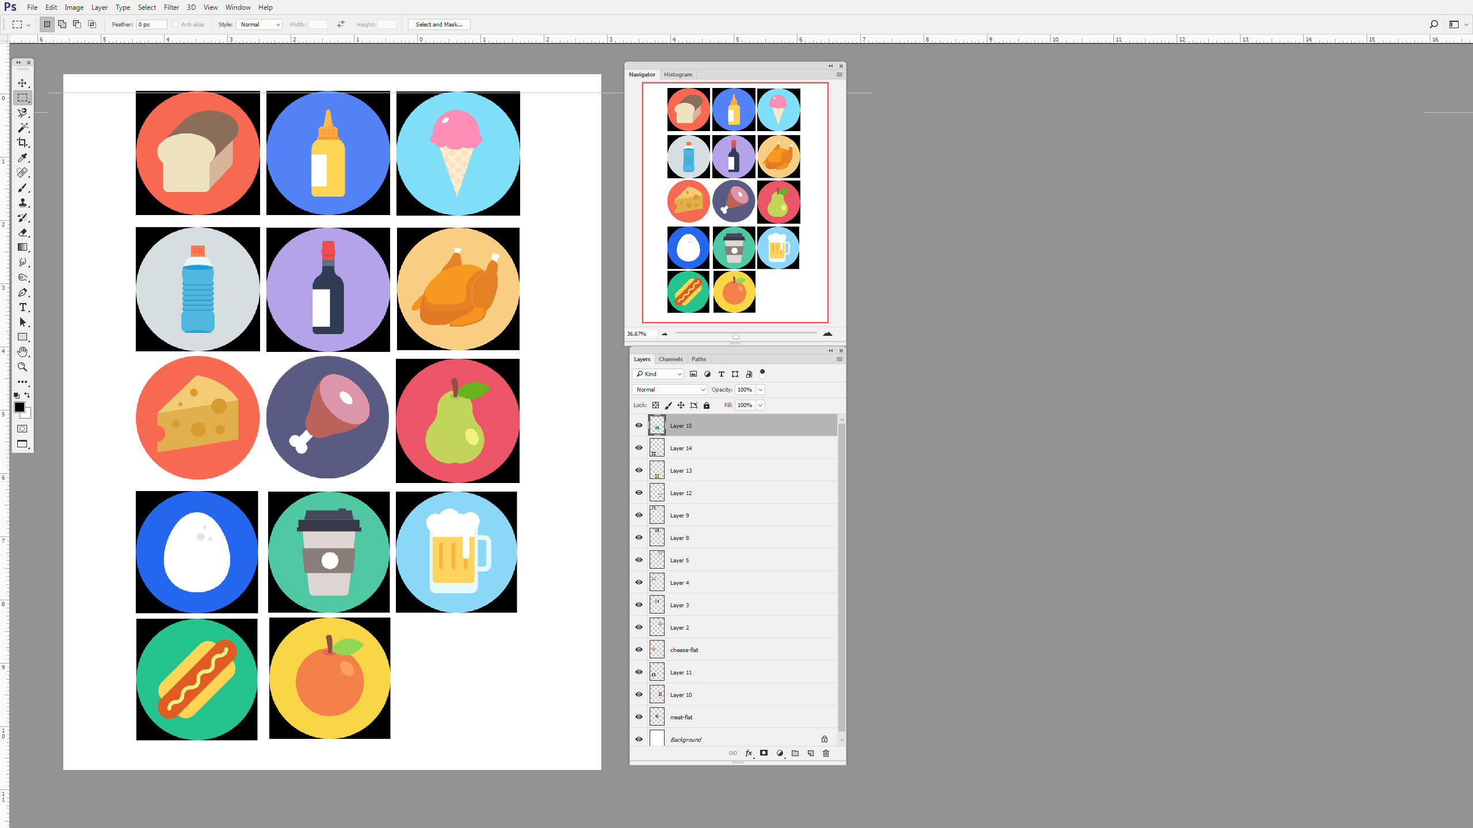The height and width of the screenshot is (828, 1473).
Task: Open the Opacity slider dropdown arrow
Action: 760,389
